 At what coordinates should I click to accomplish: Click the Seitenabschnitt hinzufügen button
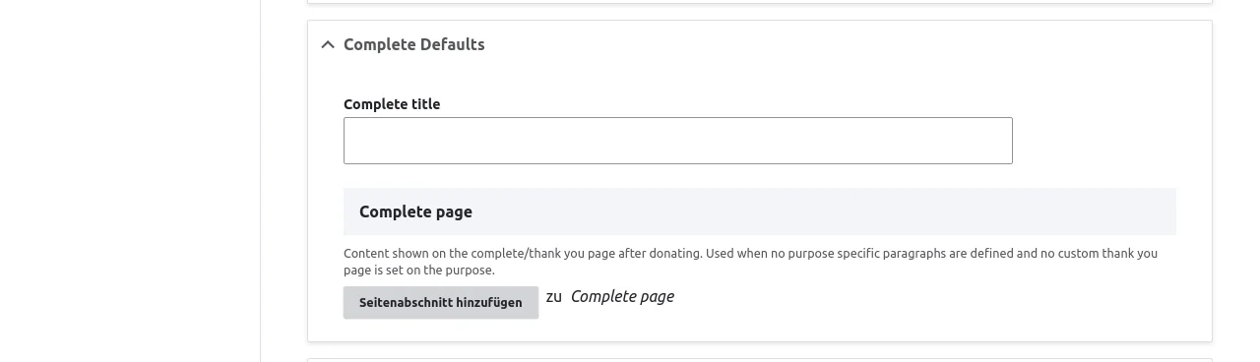coord(441,302)
